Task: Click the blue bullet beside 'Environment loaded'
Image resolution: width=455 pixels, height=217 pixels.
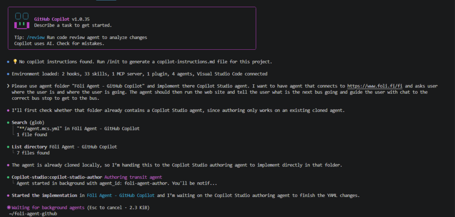Action: pyautogui.click(x=8, y=74)
